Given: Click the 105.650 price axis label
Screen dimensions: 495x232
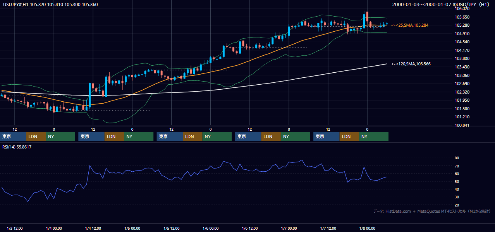Looking at the screenshot, I should (462, 17).
